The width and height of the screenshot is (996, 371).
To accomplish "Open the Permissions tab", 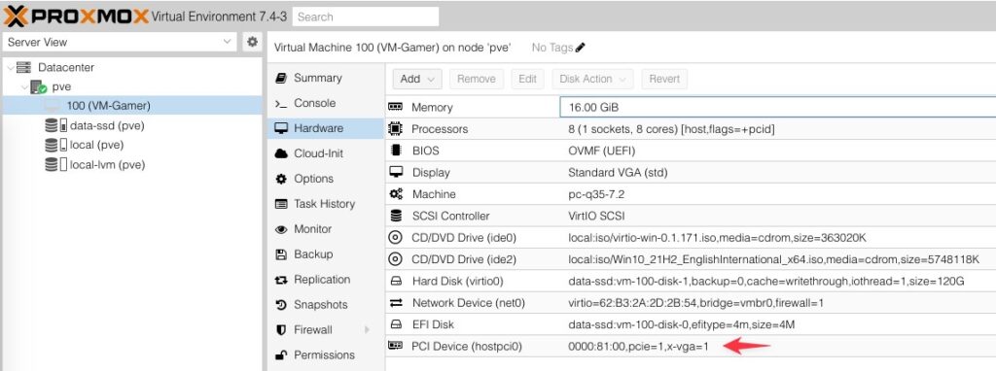I will click(x=326, y=355).
